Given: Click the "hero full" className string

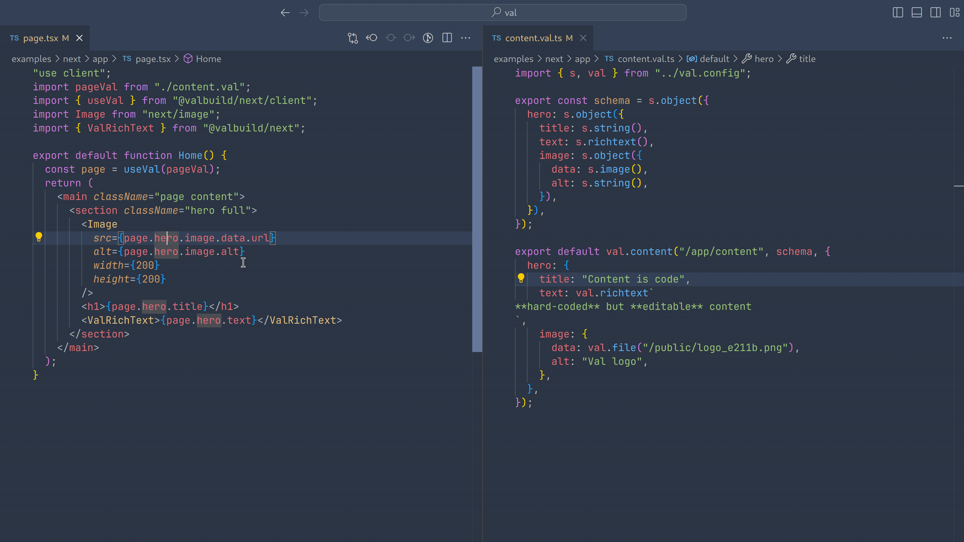Looking at the screenshot, I should [x=218, y=210].
